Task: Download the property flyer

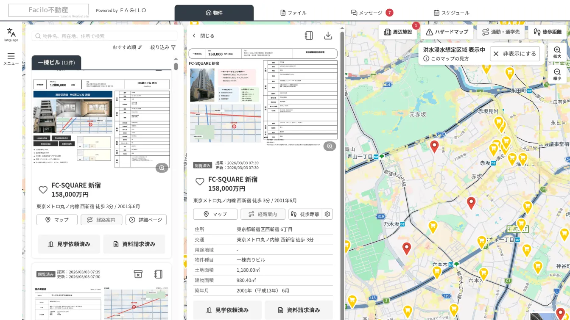Action: click(328, 36)
